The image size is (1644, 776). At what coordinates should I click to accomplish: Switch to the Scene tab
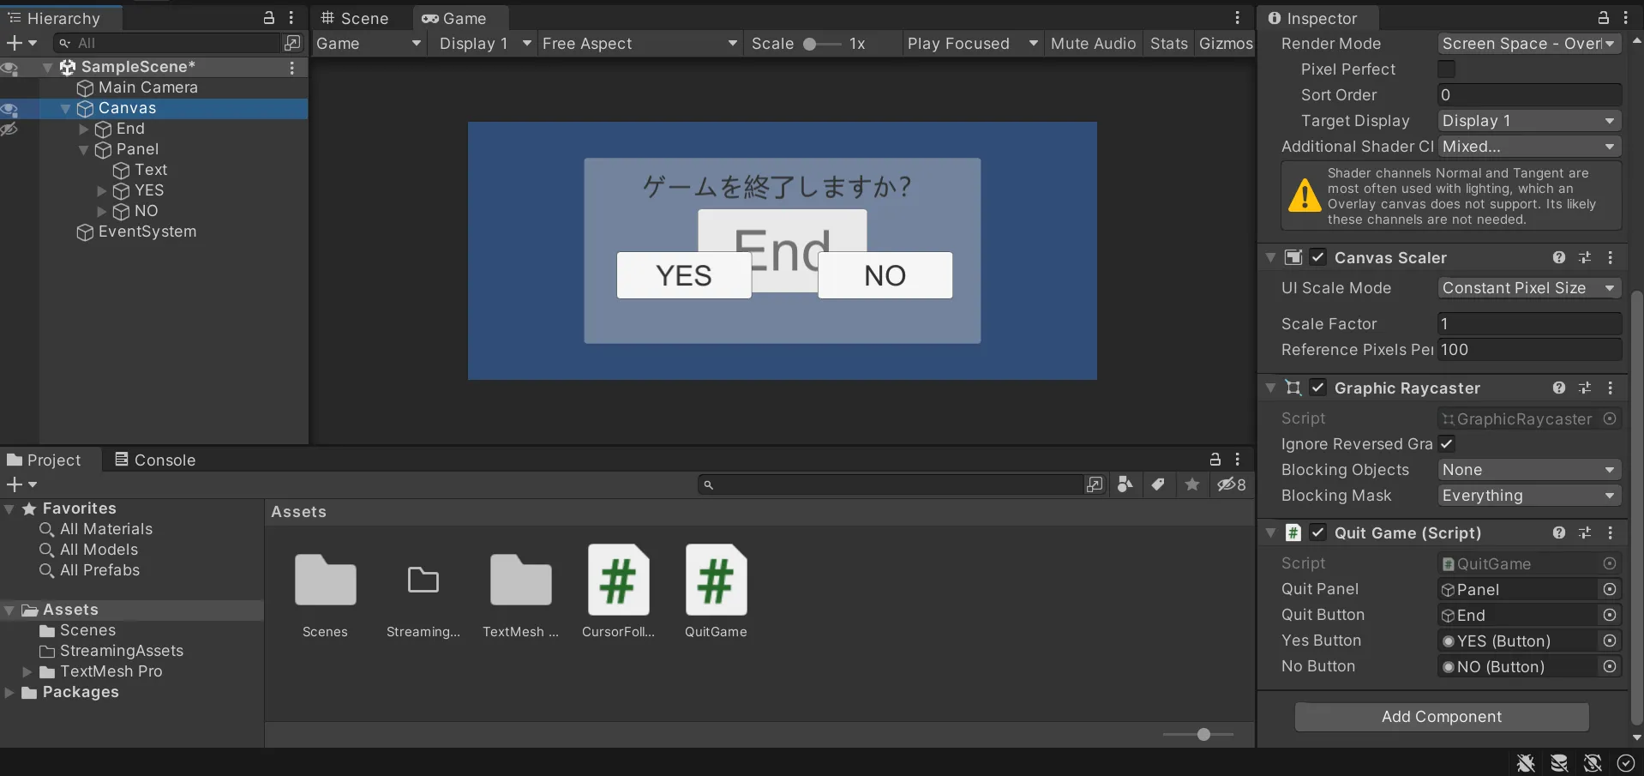(355, 18)
